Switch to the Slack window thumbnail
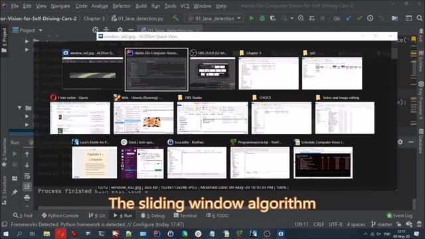Image resolution: width=425 pixels, height=239 pixels. [142, 159]
